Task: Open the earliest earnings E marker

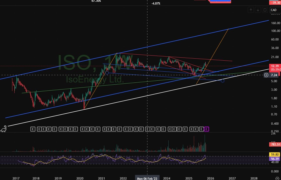Action: [x=33, y=129]
